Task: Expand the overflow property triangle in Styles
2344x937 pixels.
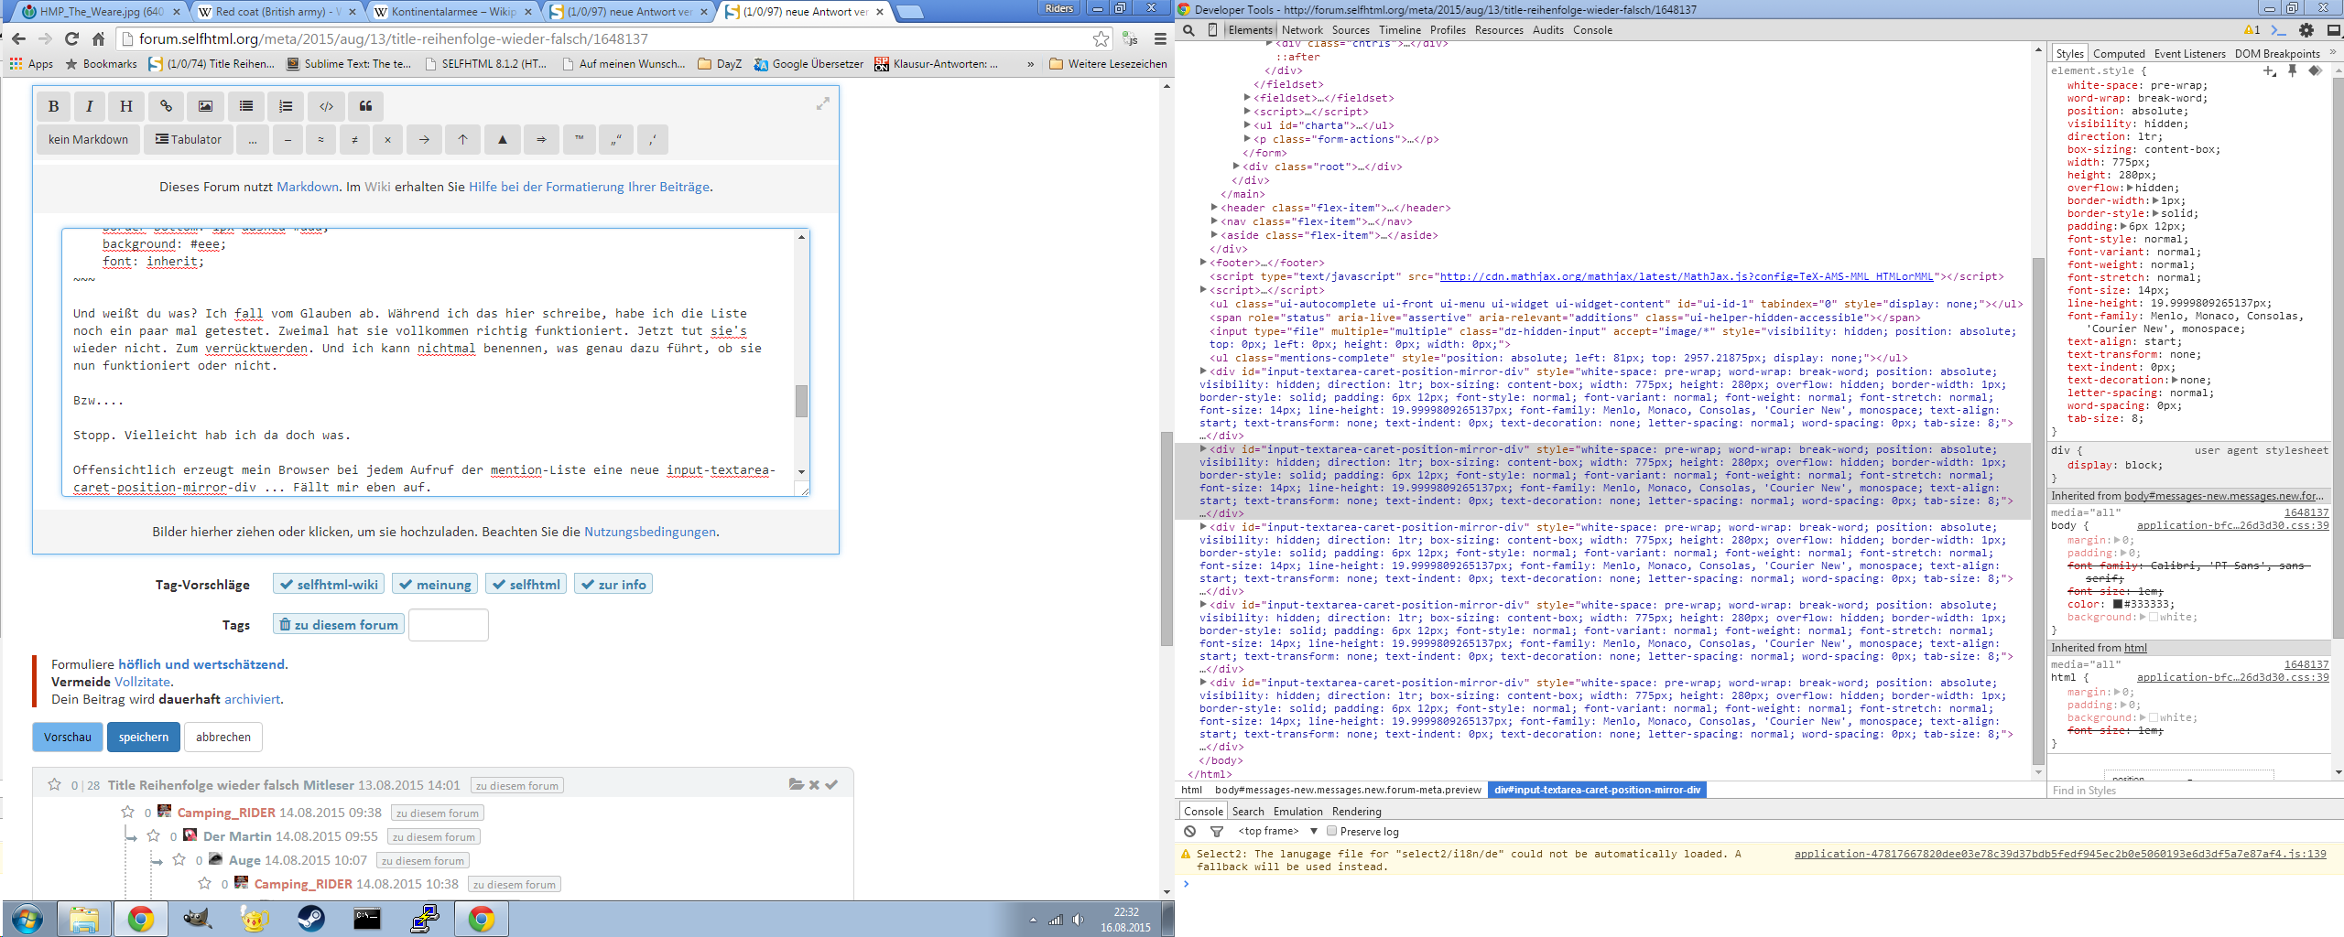Action: 2130,188
